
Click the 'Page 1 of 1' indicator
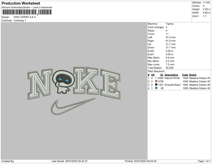[x=204, y=161]
